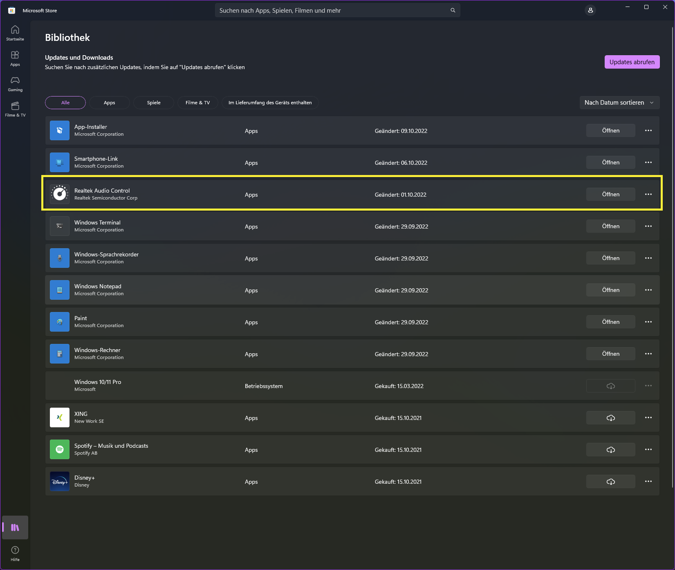
Task: Click the Windows Notepad app icon
Action: [60, 290]
